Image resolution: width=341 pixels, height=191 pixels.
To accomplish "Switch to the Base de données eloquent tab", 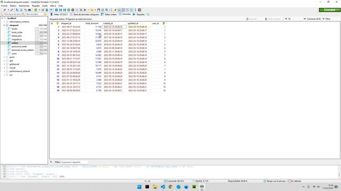I will coord(84,14).
